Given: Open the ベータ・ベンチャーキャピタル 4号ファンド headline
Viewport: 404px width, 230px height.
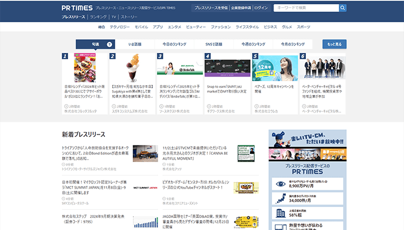Looking at the screenshot, I should (x=322, y=91).
